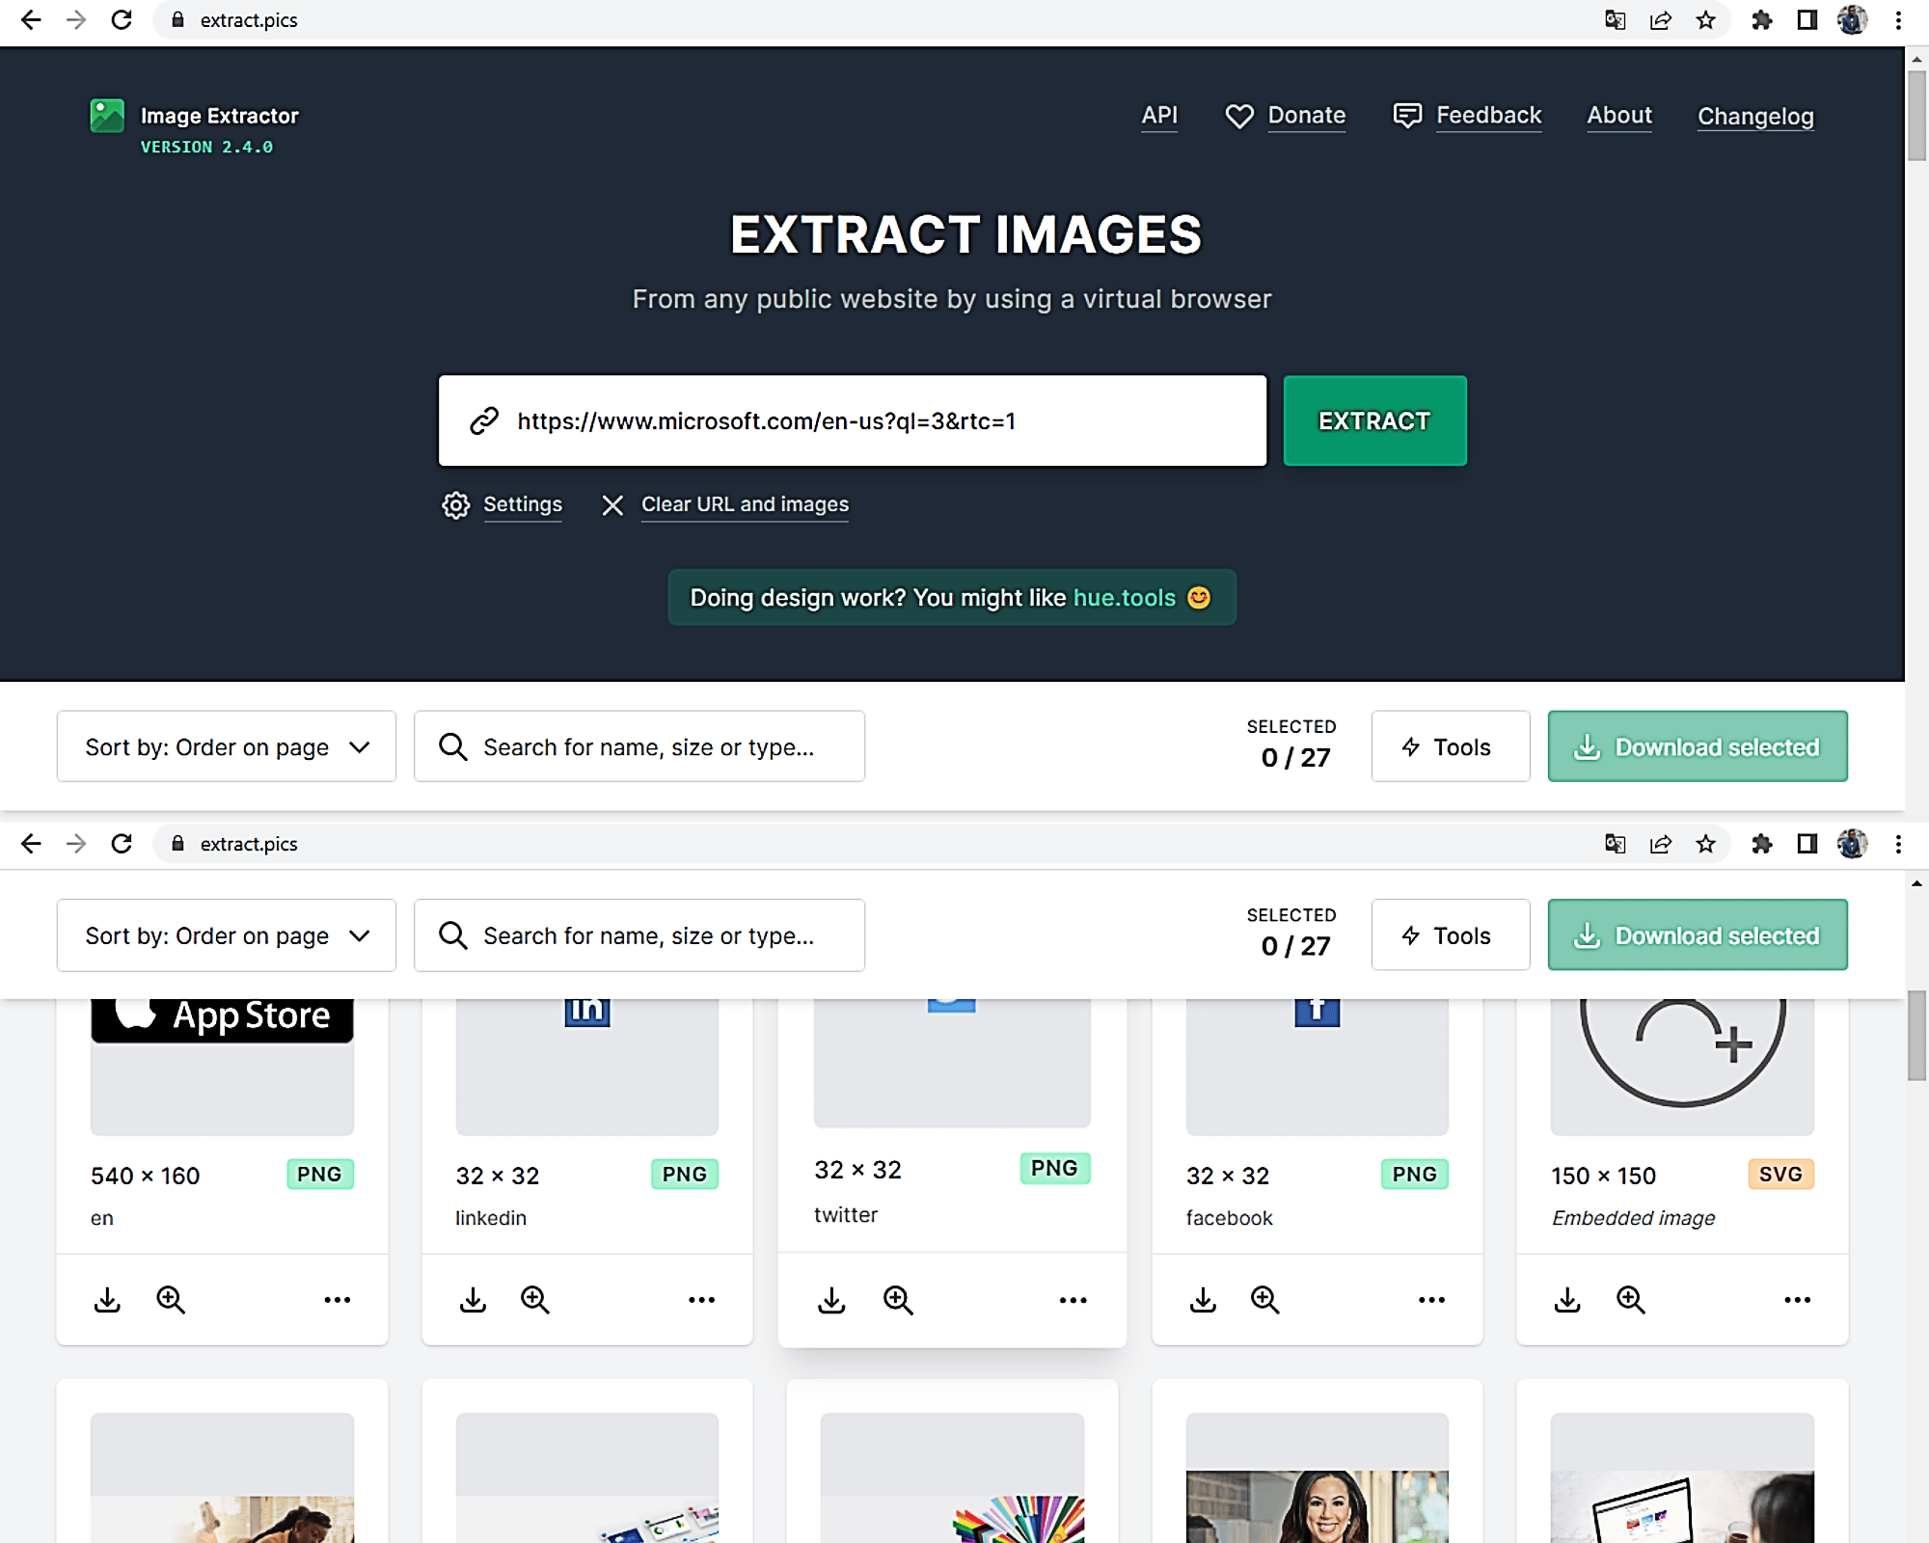Image resolution: width=1929 pixels, height=1543 pixels.
Task: Click the profile avatar in the top browser
Action: click(x=1852, y=20)
